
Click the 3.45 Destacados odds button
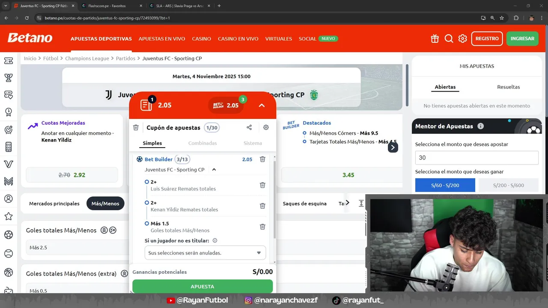pos(348,175)
